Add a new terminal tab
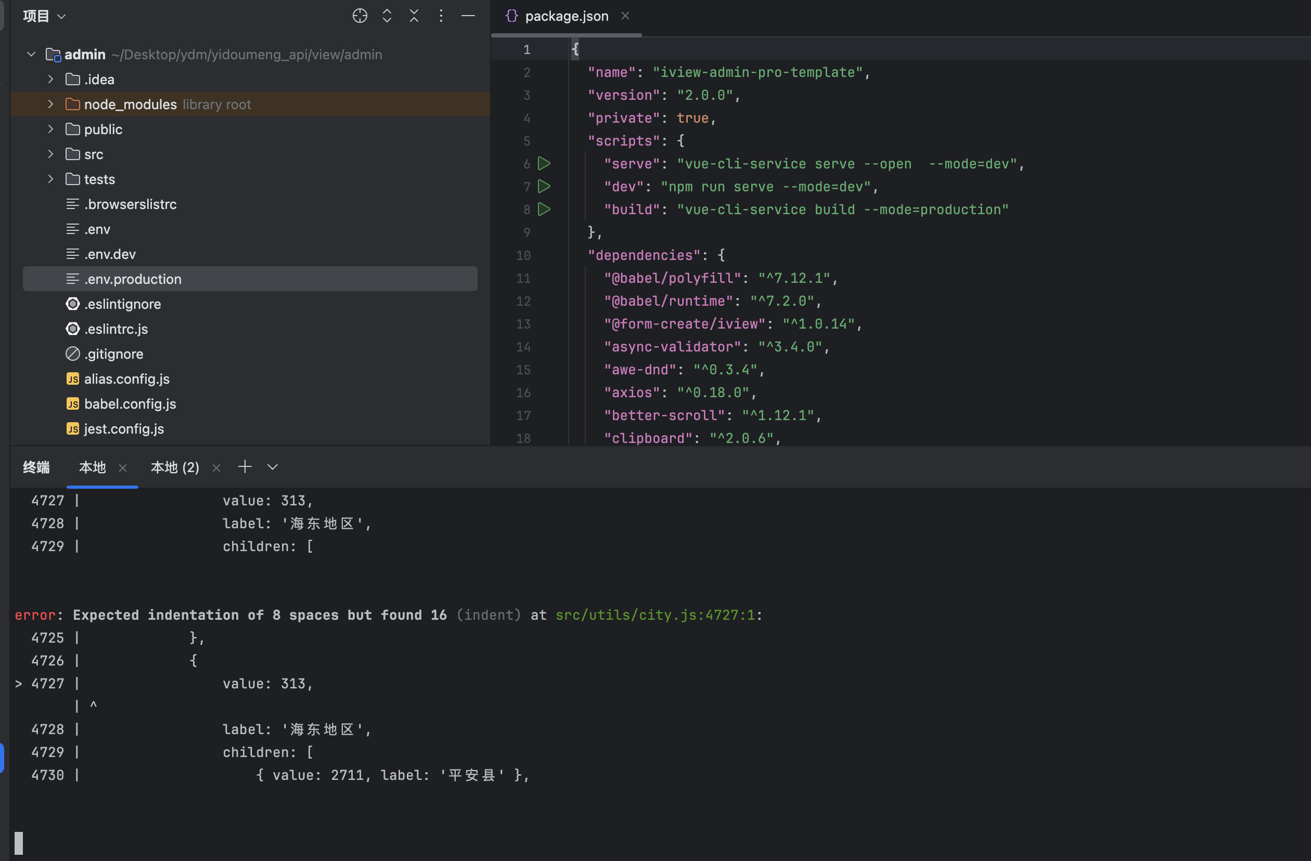1311x861 pixels. tap(245, 467)
